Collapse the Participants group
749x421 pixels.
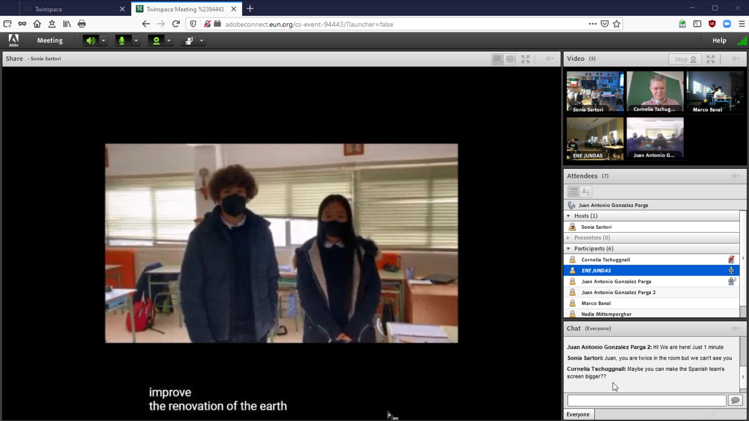click(x=568, y=249)
